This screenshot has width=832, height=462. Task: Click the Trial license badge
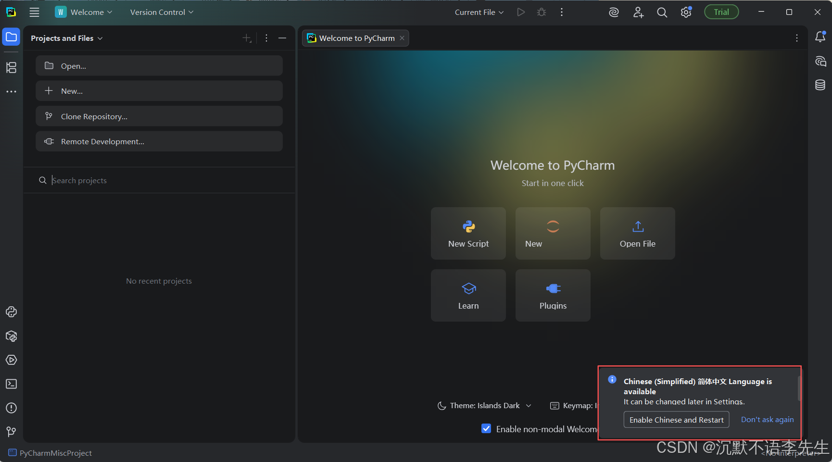[721, 12]
